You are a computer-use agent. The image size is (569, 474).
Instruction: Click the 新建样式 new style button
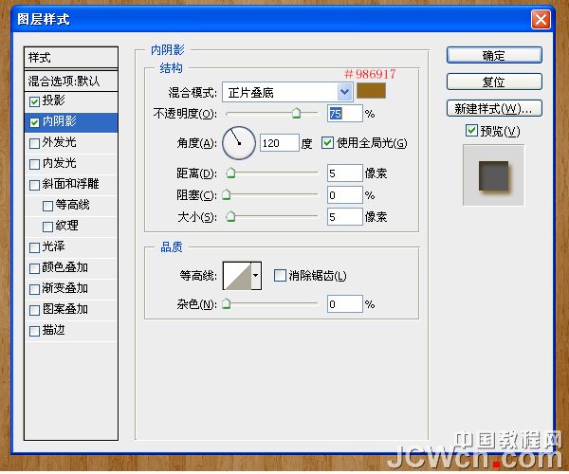click(x=494, y=108)
